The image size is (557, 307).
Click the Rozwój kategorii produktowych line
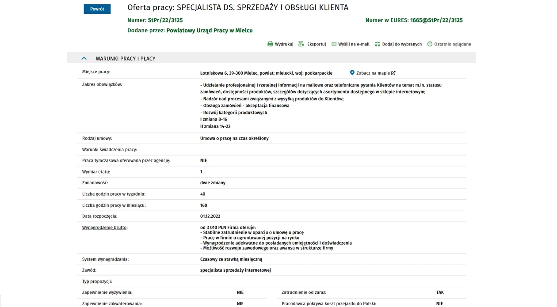coord(233,113)
